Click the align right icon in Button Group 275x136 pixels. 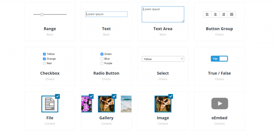223,14
